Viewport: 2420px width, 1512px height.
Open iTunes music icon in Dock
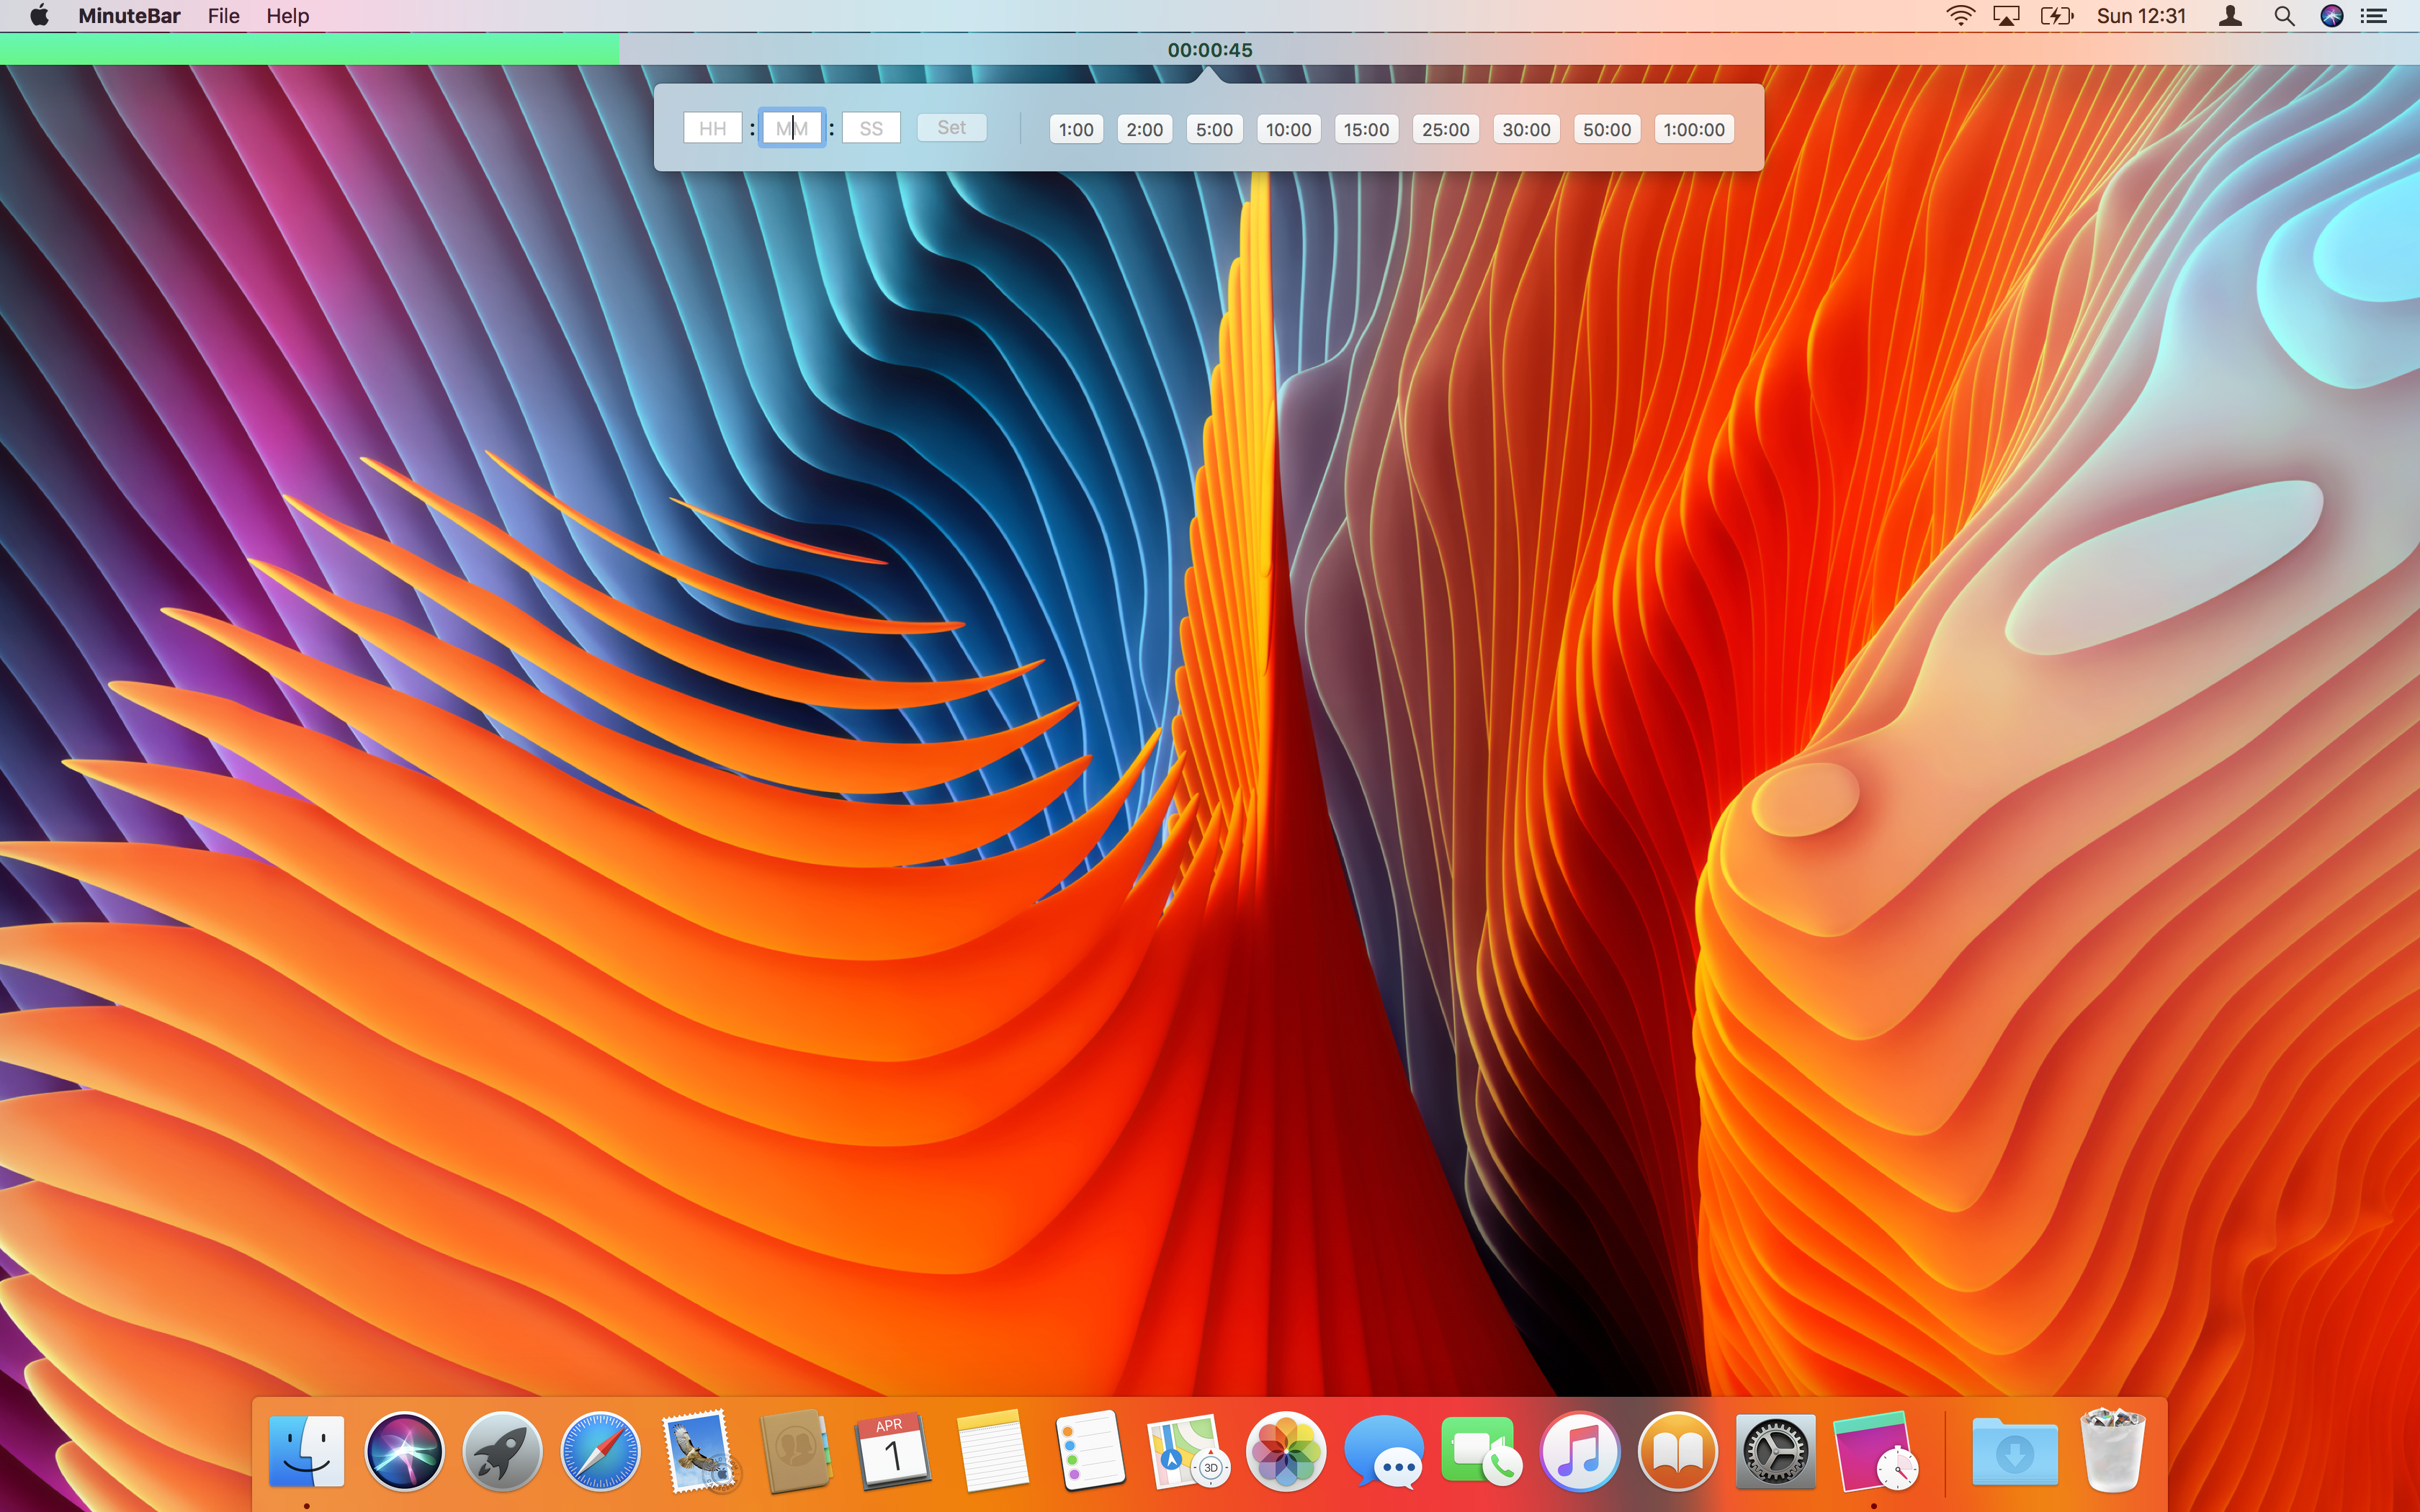click(1579, 1451)
